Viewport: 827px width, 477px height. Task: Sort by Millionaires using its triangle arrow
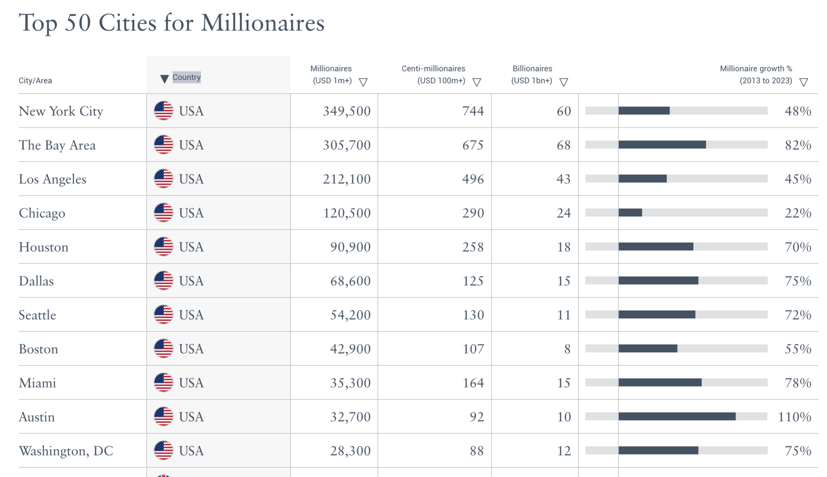click(363, 82)
